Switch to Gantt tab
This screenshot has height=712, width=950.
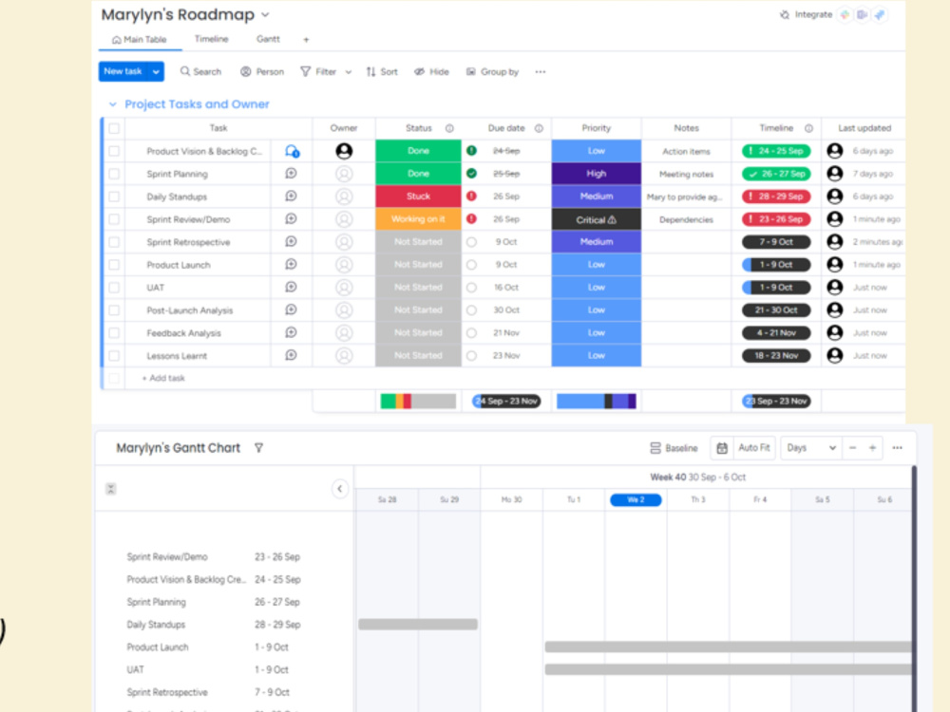(268, 39)
